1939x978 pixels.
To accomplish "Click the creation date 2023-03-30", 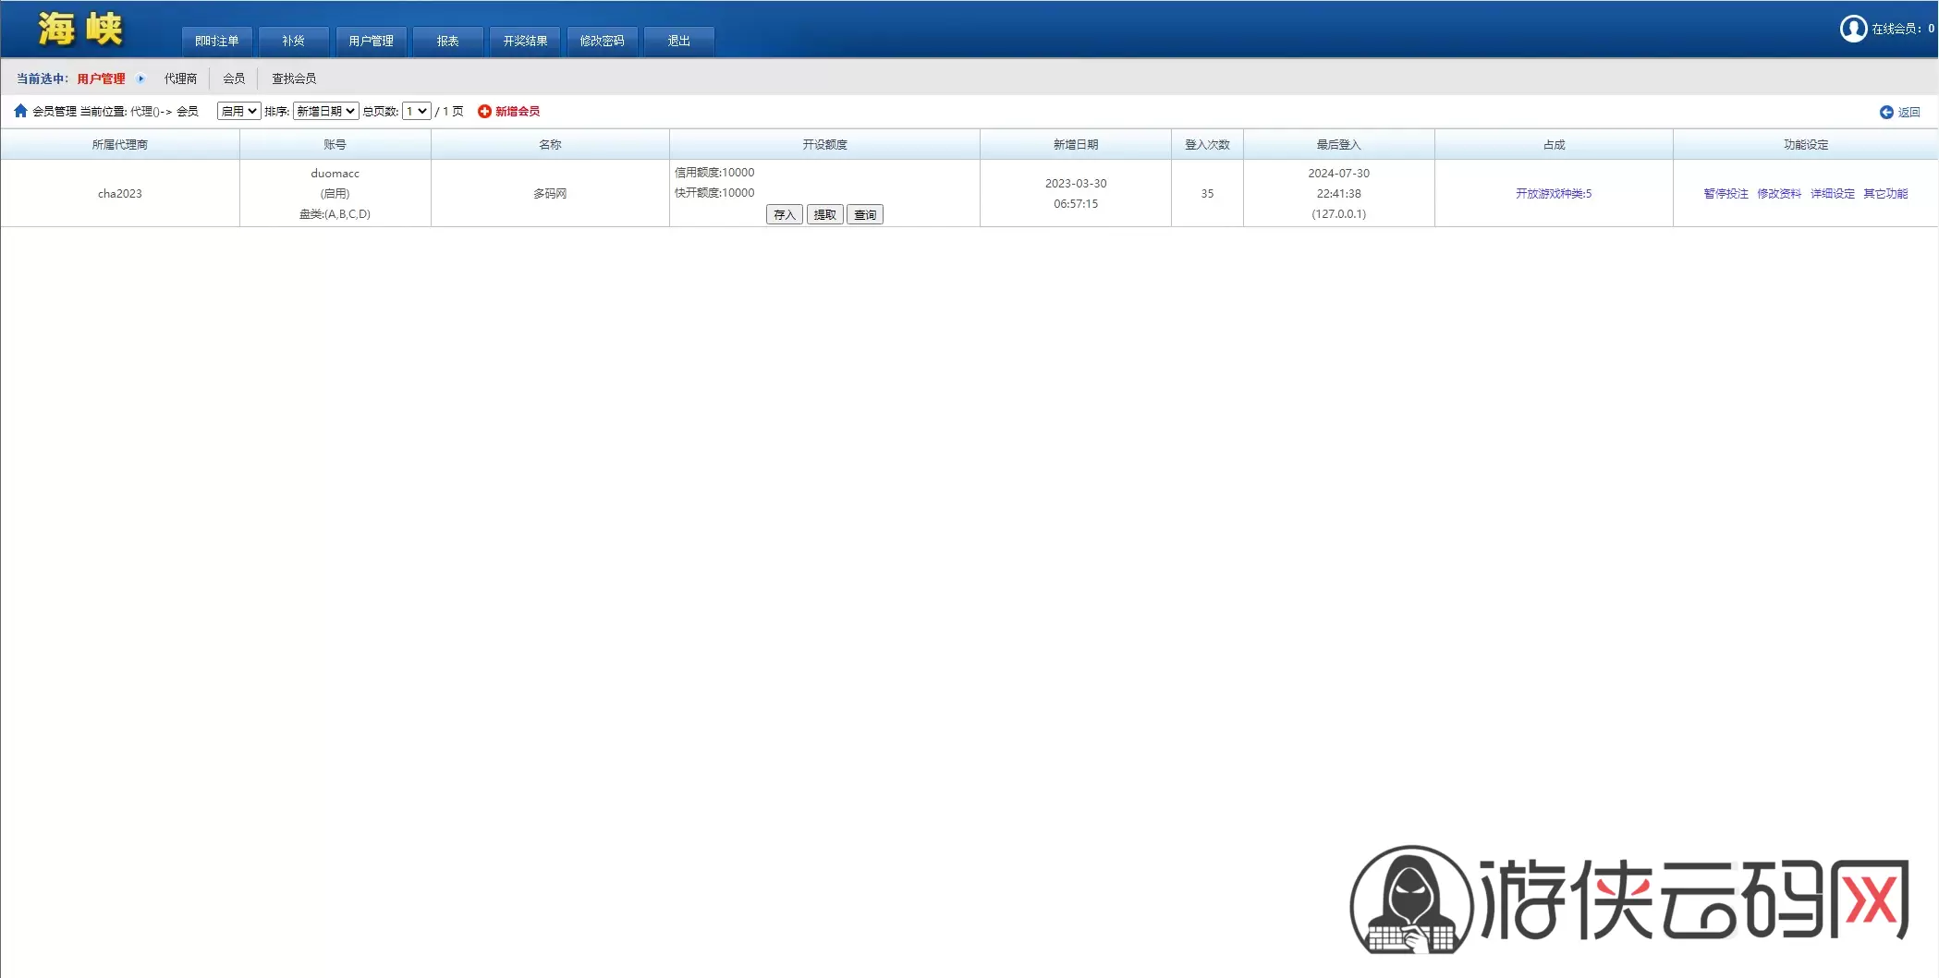I will 1076,183.
